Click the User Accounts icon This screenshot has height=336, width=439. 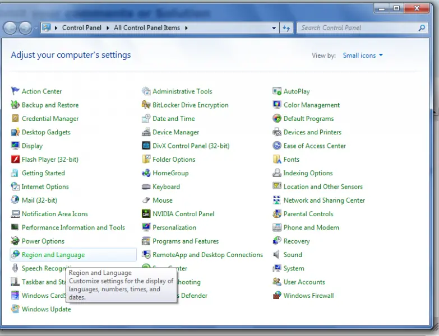pyautogui.click(x=277, y=282)
